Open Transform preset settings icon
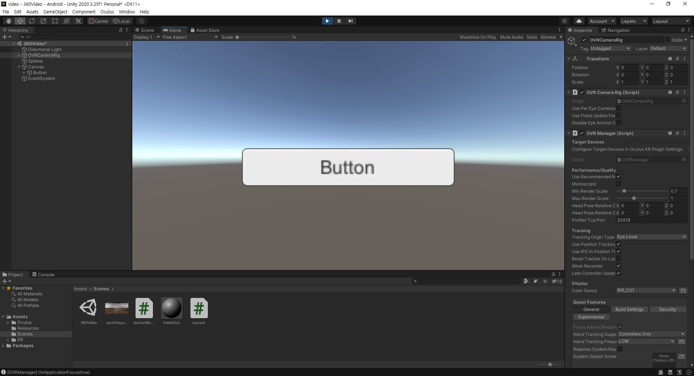This screenshot has width=694, height=376. 677,59
